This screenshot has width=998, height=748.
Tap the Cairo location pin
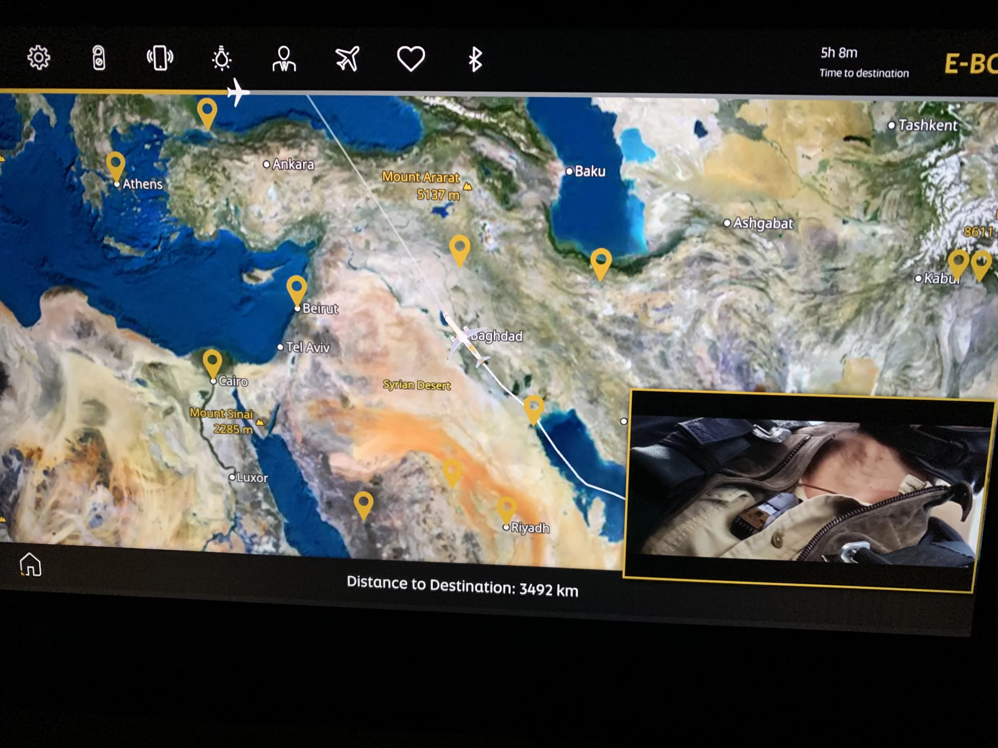pos(212,361)
